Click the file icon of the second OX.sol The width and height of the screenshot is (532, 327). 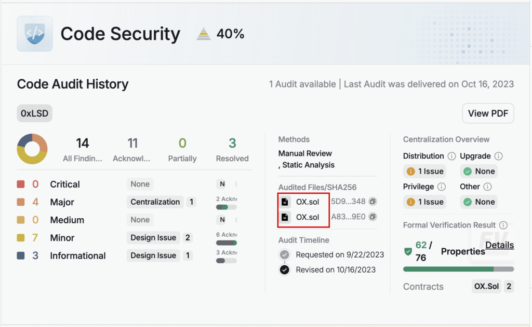coord(285,217)
